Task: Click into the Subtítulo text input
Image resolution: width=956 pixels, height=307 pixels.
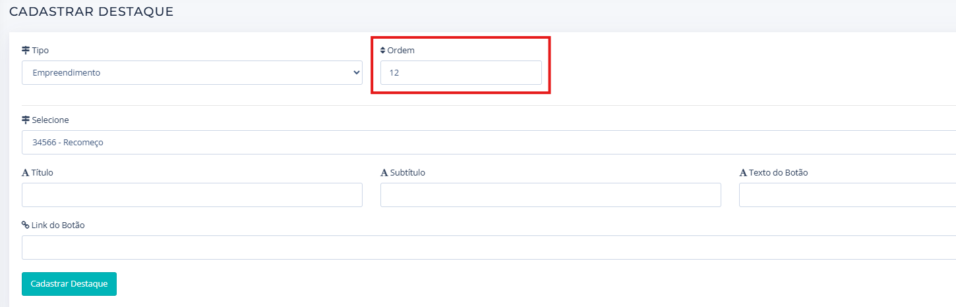Action: pyautogui.click(x=551, y=195)
